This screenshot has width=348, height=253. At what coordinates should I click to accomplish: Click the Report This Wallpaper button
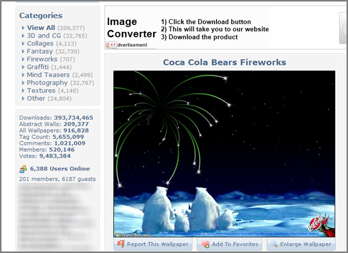[153, 244]
